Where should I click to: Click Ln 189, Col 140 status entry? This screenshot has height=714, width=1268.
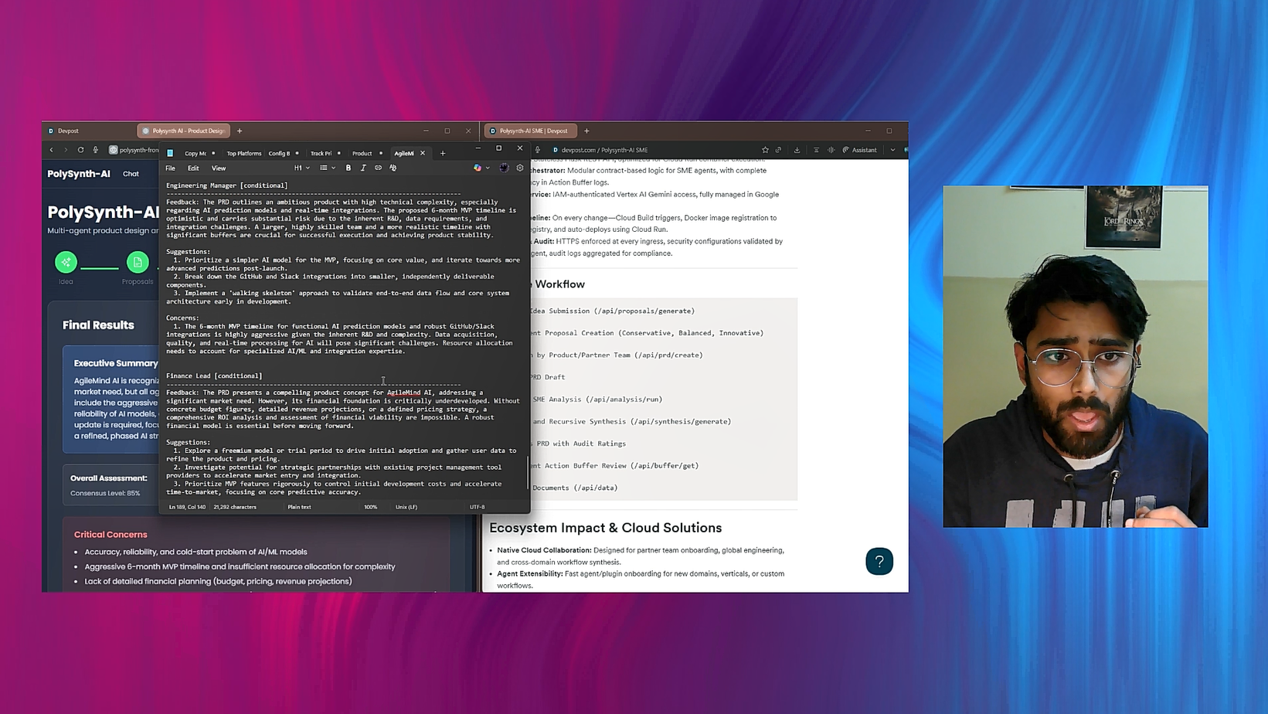(187, 507)
